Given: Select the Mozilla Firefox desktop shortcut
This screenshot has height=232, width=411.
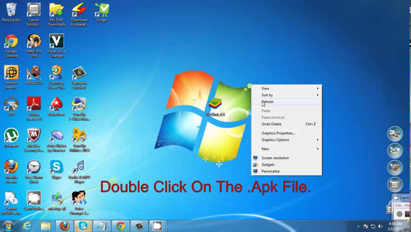Looking at the screenshot, I should click(x=11, y=172).
